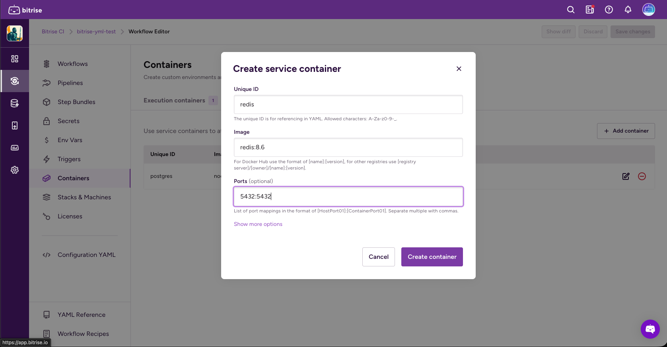Expand Show more options link
Screen dimensions: 667x347
tap(258, 224)
